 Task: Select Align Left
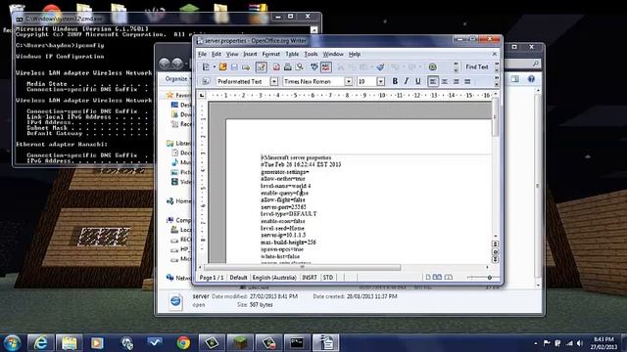pyautogui.click(x=433, y=81)
